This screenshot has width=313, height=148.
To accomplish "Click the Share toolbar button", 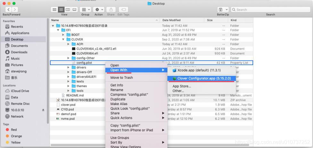I will tap(111, 9).
